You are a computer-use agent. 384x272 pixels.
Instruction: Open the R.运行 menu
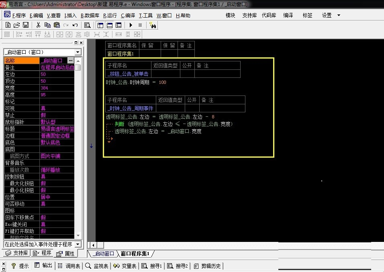pyautogui.click(x=110, y=16)
